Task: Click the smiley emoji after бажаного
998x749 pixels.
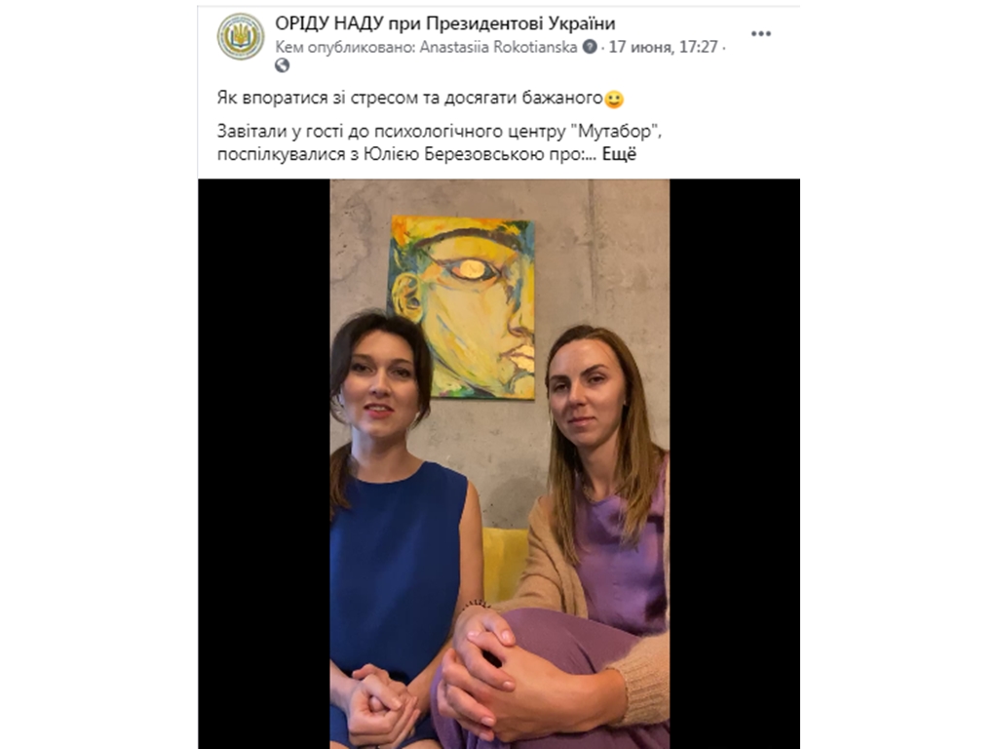Action: pos(614,99)
